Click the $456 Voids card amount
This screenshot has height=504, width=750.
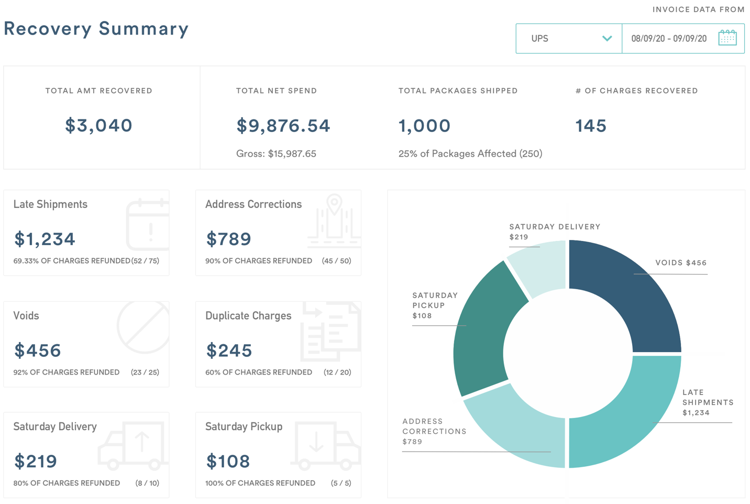38,350
